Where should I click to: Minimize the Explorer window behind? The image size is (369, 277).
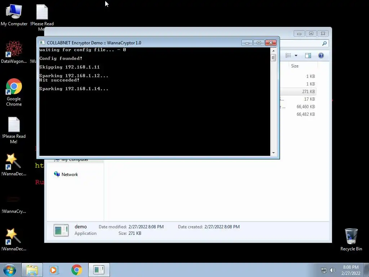point(299,34)
